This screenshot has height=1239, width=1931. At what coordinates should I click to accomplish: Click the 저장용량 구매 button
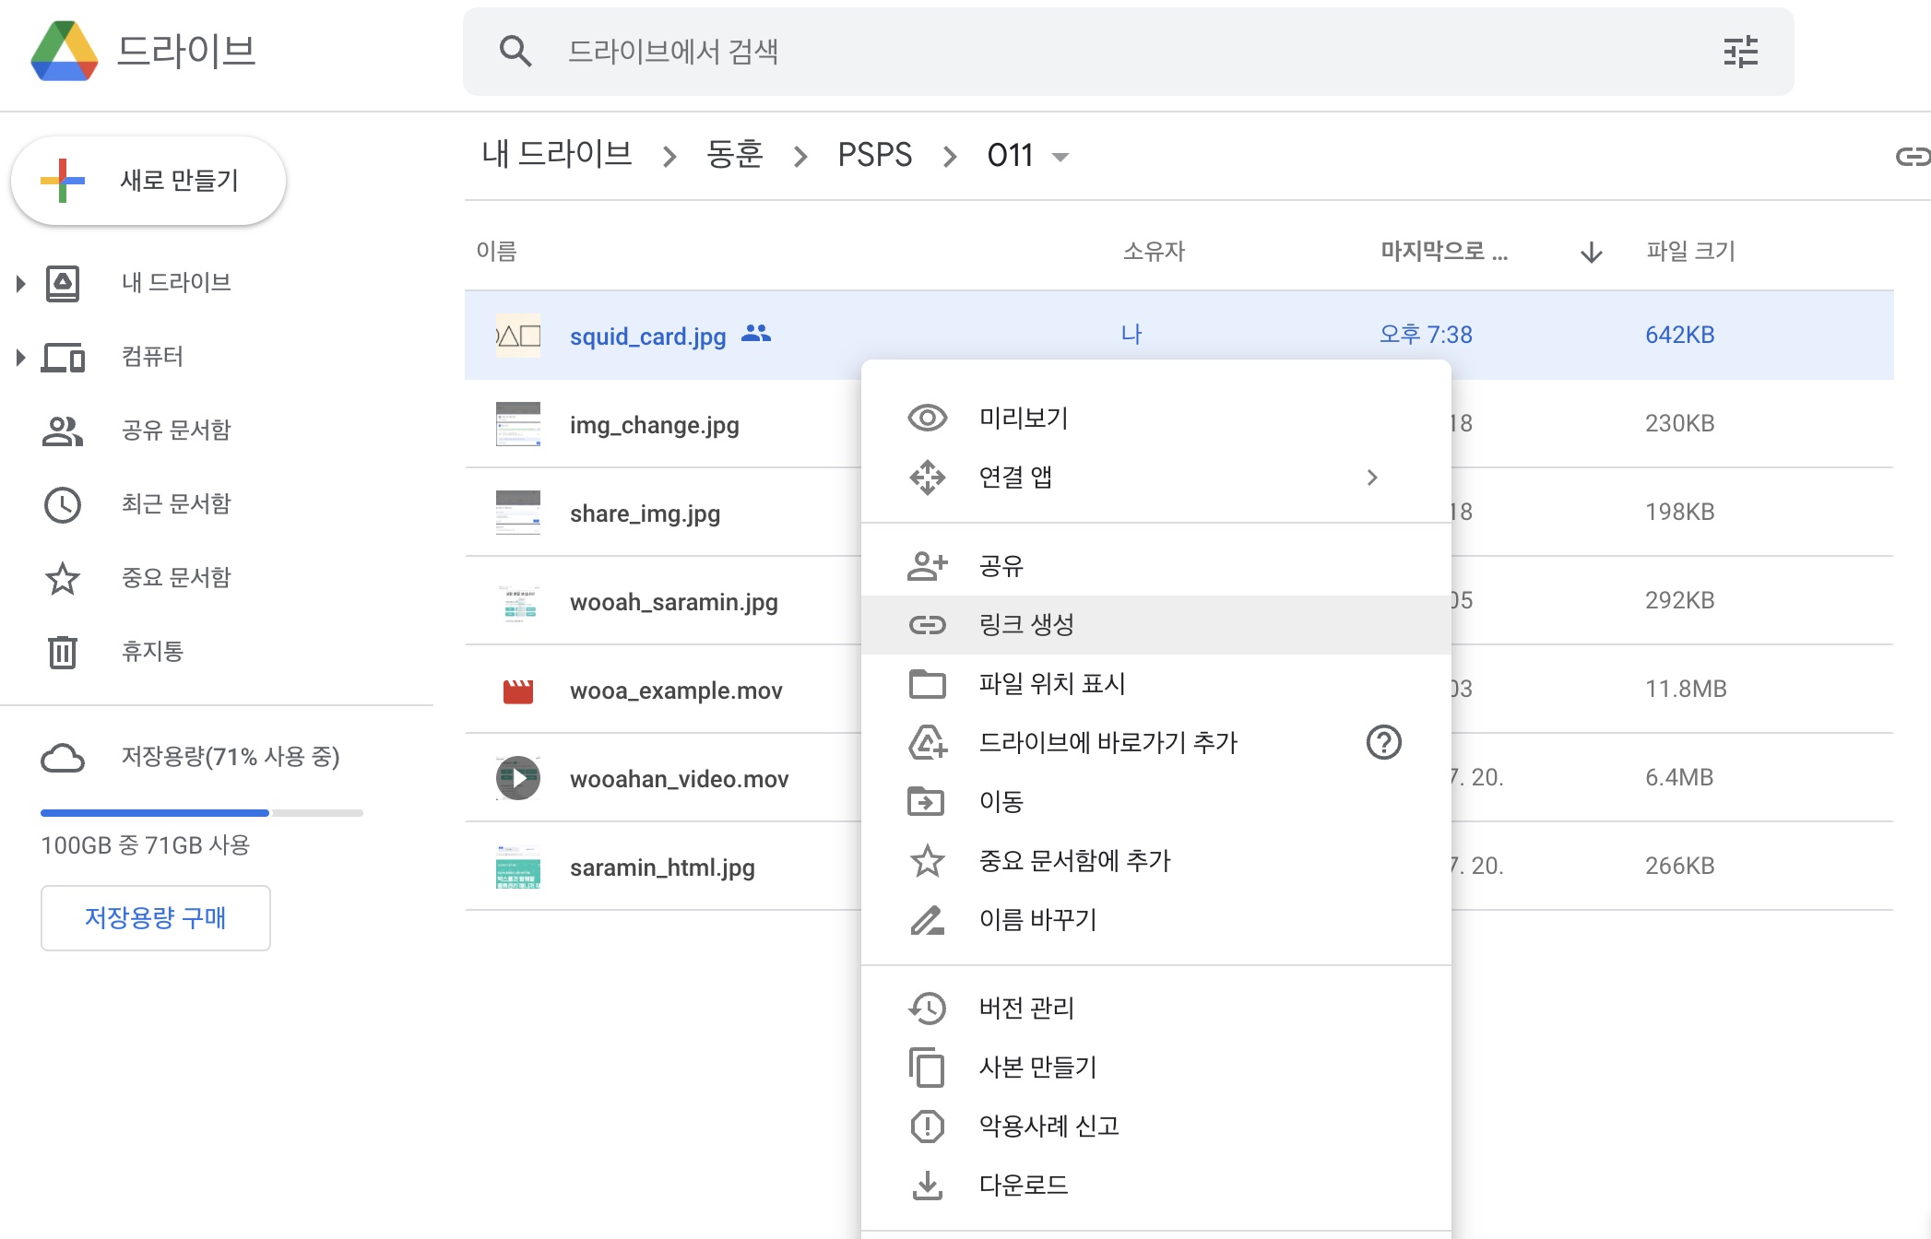click(155, 918)
